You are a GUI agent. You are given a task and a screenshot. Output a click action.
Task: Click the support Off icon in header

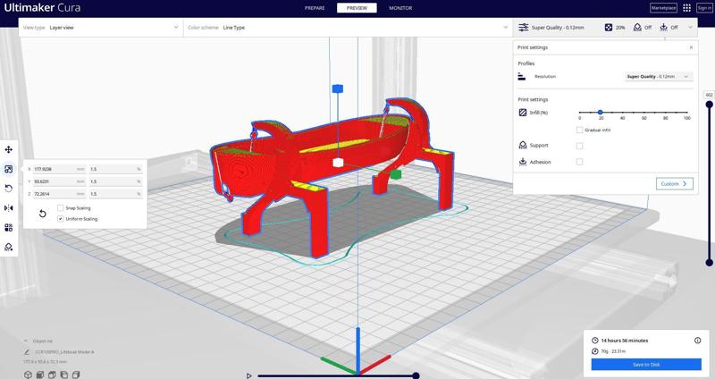pos(637,28)
